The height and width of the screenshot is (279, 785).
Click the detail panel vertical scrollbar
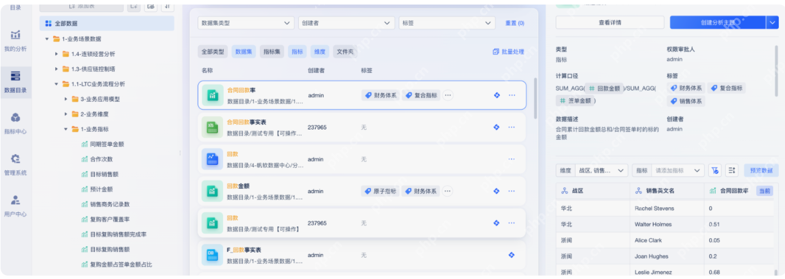pyautogui.click(x=778, y=71)
